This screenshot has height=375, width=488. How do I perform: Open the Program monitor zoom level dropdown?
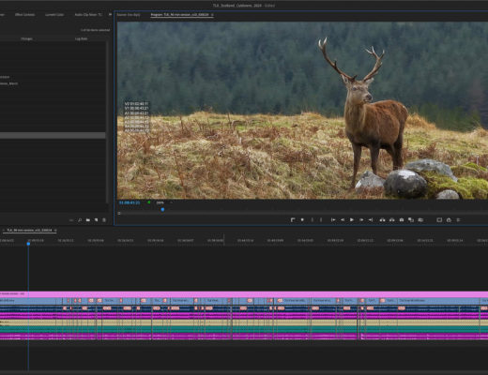pyautogui.click(x=164, y=202)
